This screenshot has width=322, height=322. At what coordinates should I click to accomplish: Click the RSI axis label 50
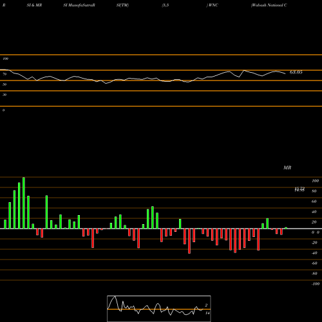pos(5,84)
